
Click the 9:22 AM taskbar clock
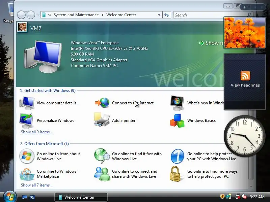point(257,197)
